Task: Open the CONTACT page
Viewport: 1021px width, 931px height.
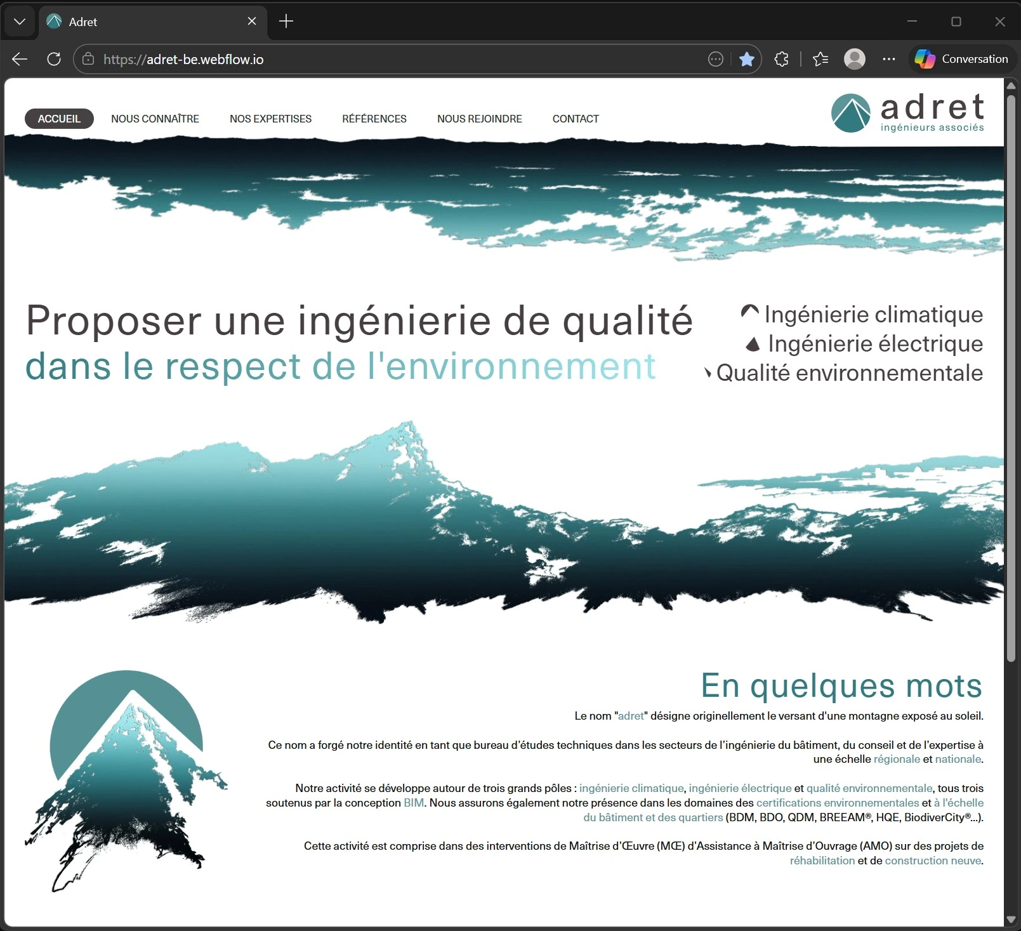Action: (x=575, y=119)
